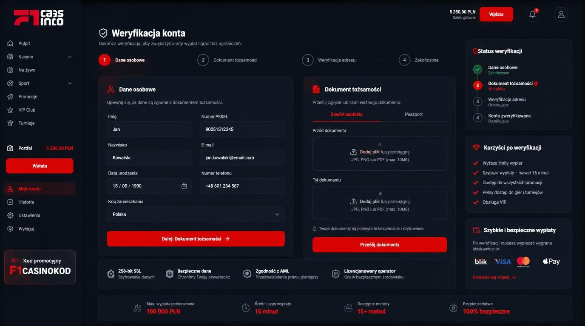The image size is (585, 326).
Task: Click the Ustawienia gear icon
Action: pos(10,215)
